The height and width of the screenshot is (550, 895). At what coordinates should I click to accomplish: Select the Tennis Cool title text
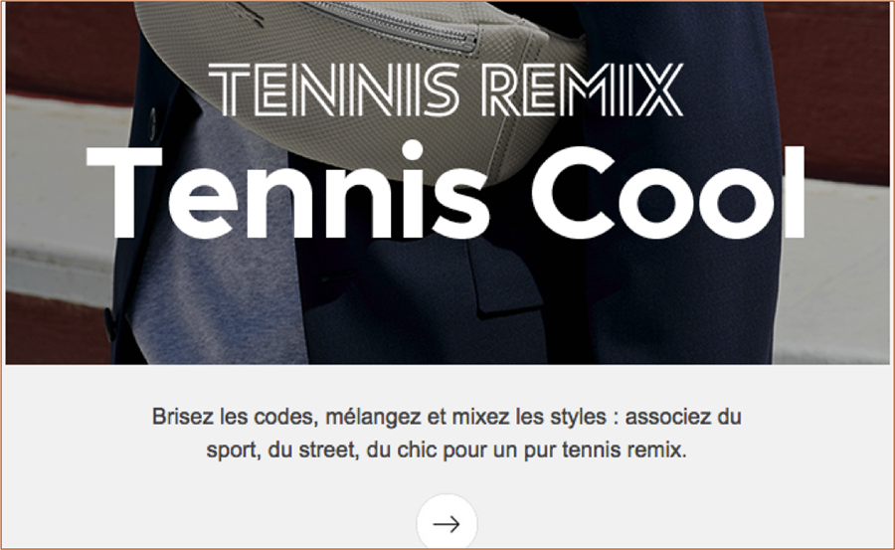pyautogui.click(x=446, y=193)
